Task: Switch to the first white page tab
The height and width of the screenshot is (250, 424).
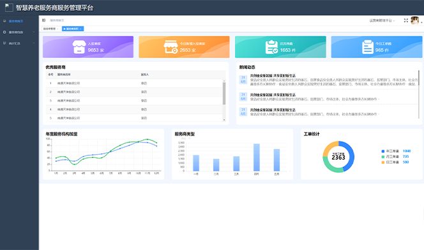Action: (x=51, y=29)
